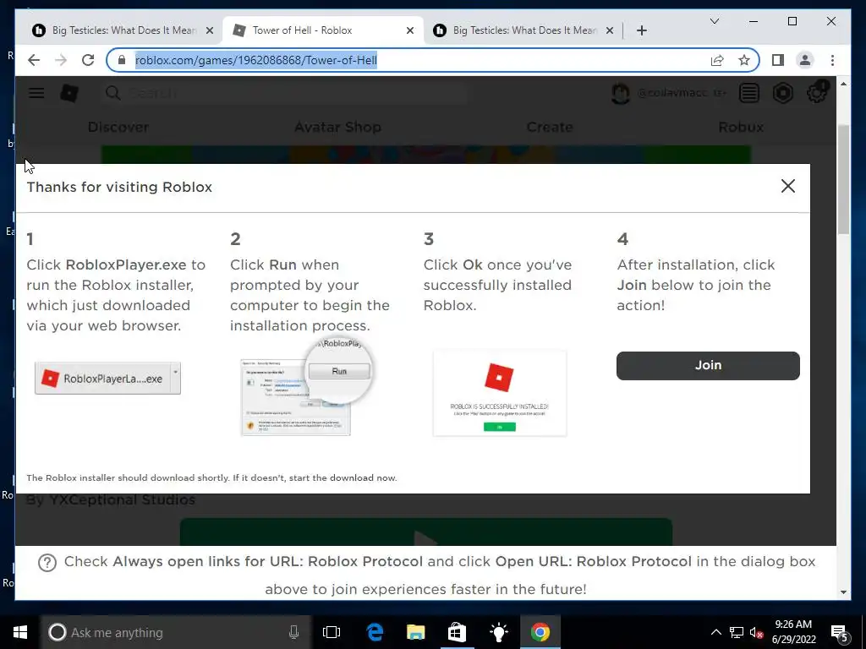Open the browser side panel
866x649 pixels.
[x=778, y=60]
